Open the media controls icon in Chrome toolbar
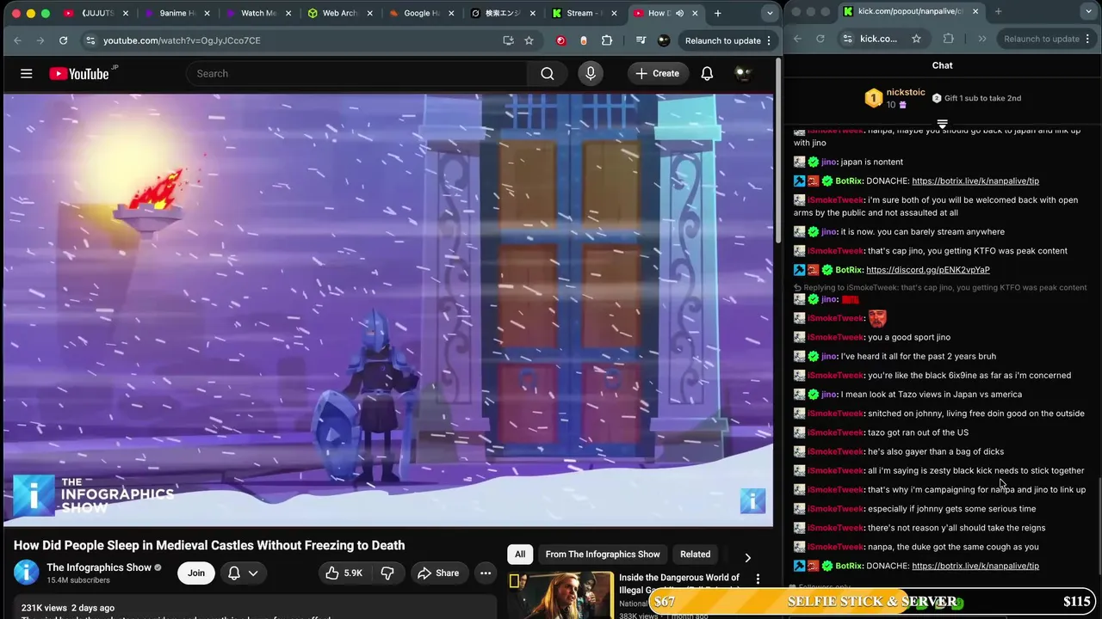Image resolution: width=1102 pixels, height=619 pixels. (x=641, y=40)
